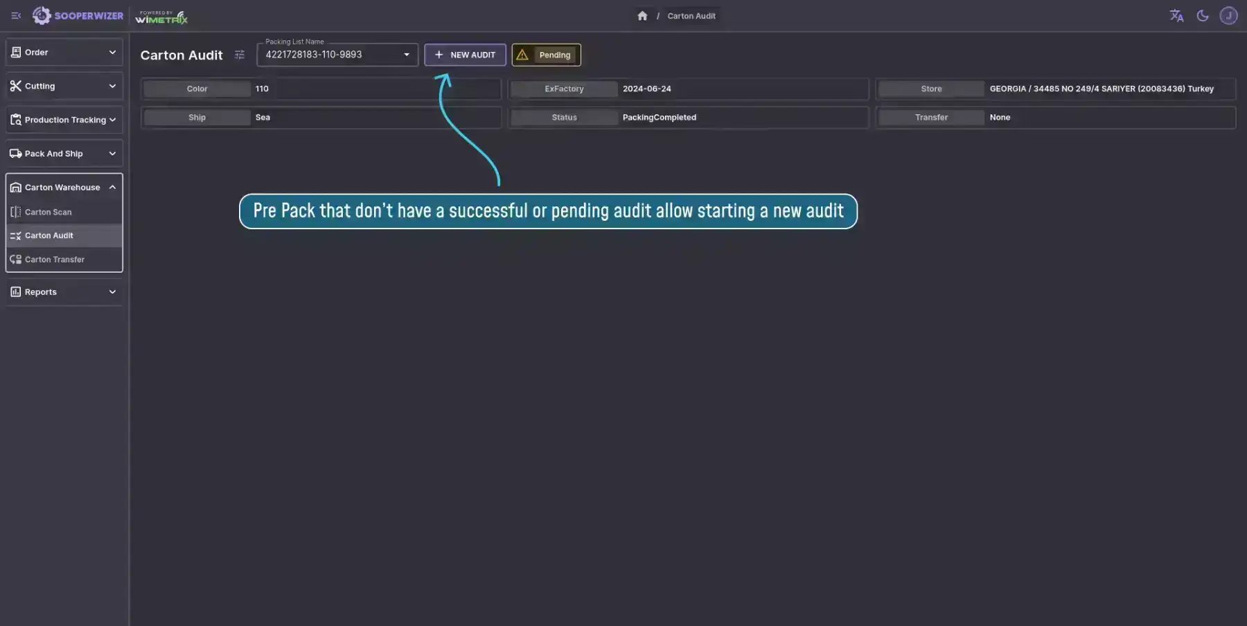Click the Store value GEORGIA / 34485
1247x626 pixels.
(x=1102, y=89)
